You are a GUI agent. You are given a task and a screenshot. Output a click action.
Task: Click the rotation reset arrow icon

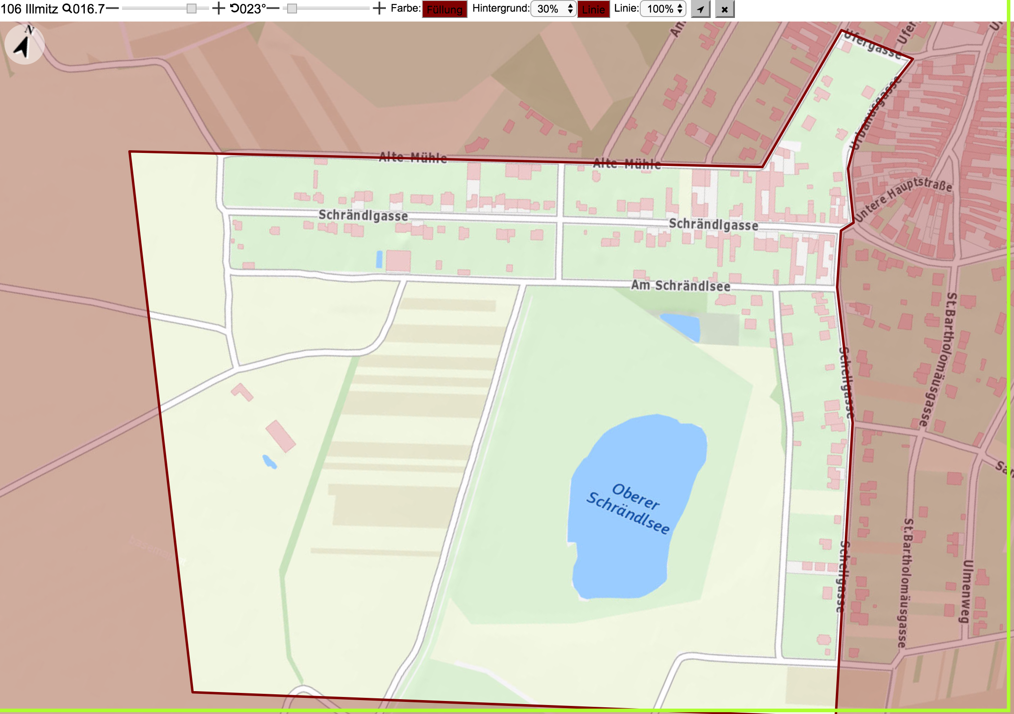[x=235, y=8]
